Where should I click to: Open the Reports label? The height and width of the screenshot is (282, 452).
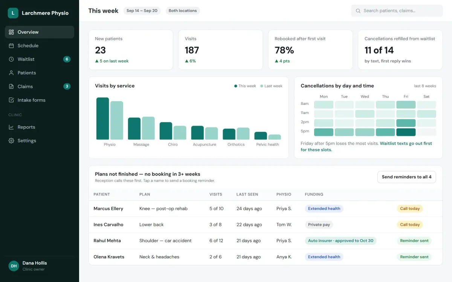click(x=26, y=127)
